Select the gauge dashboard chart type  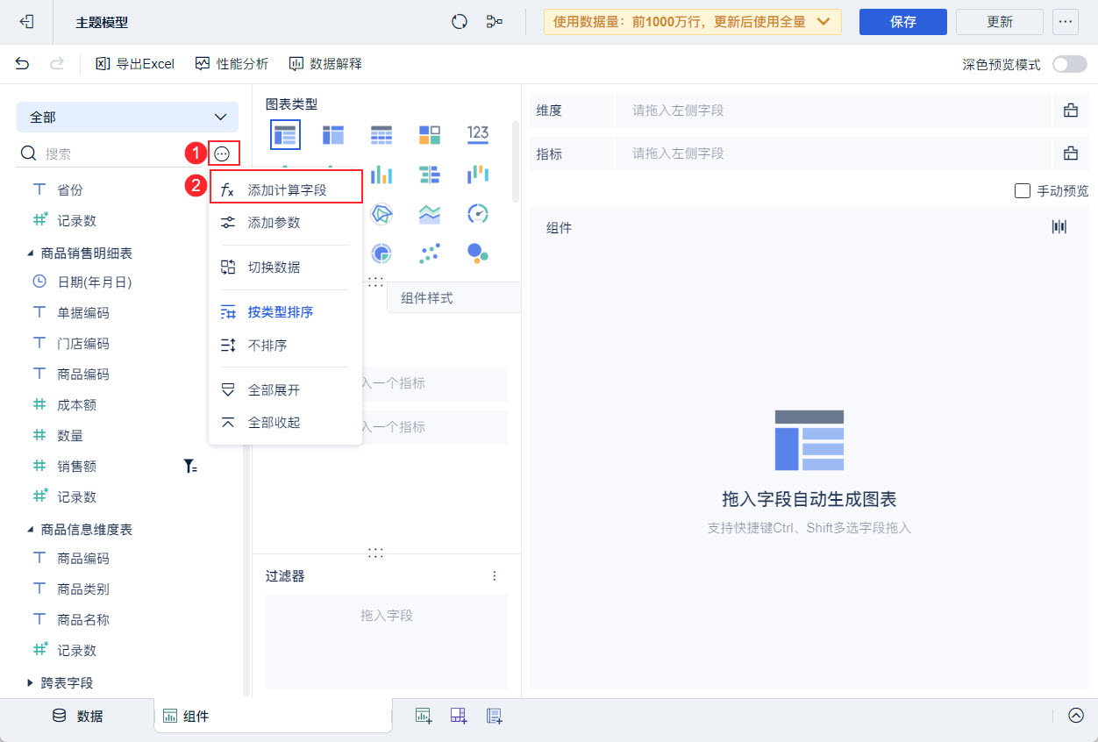click(x=478, y=214)
